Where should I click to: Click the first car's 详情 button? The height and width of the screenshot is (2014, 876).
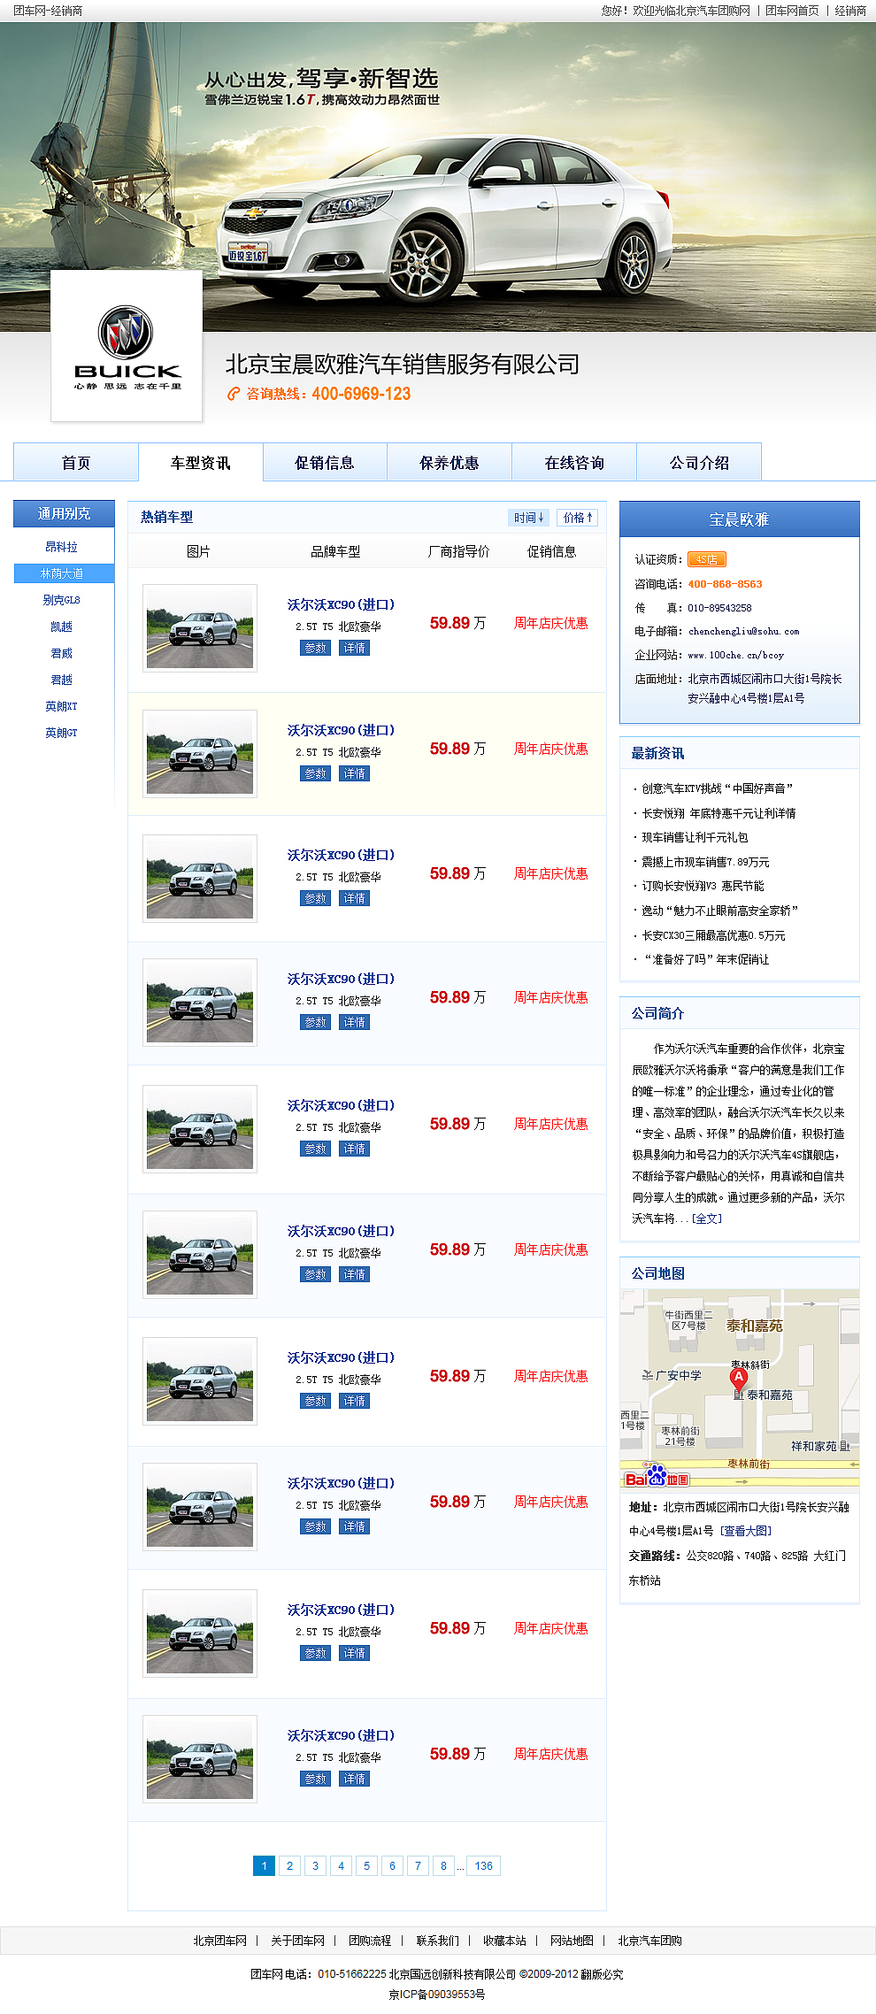tap(354, 648)
